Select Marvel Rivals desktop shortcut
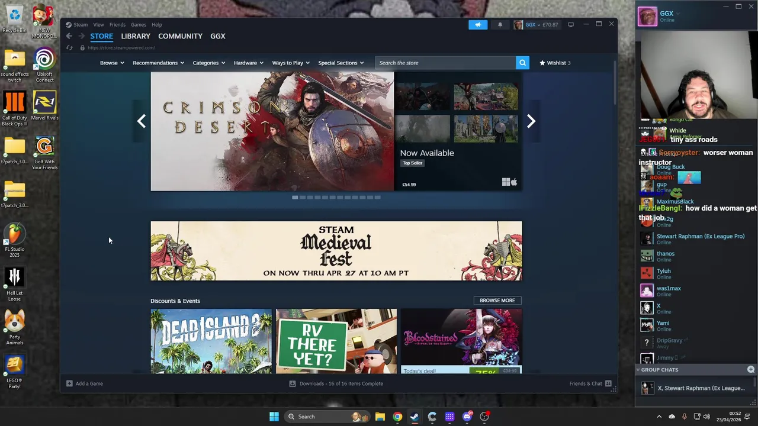Screen dimensions: 758x426 pyautogui.click(x=44, y=106)
